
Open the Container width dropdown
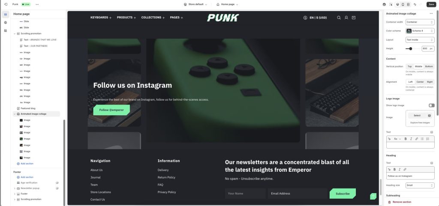(x=420, y=22)
